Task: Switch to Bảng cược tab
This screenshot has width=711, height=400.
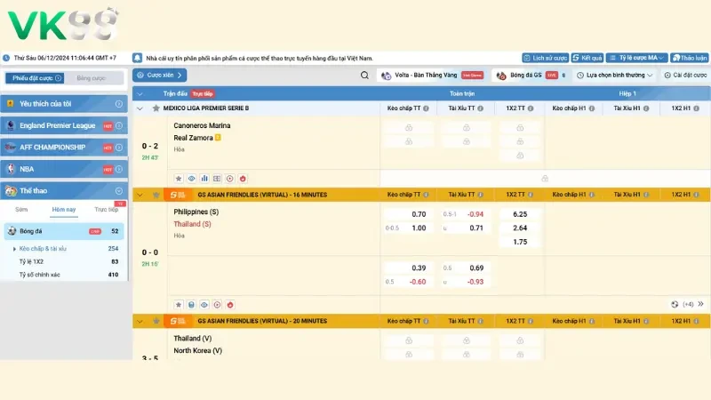Action: coord(92,78)
